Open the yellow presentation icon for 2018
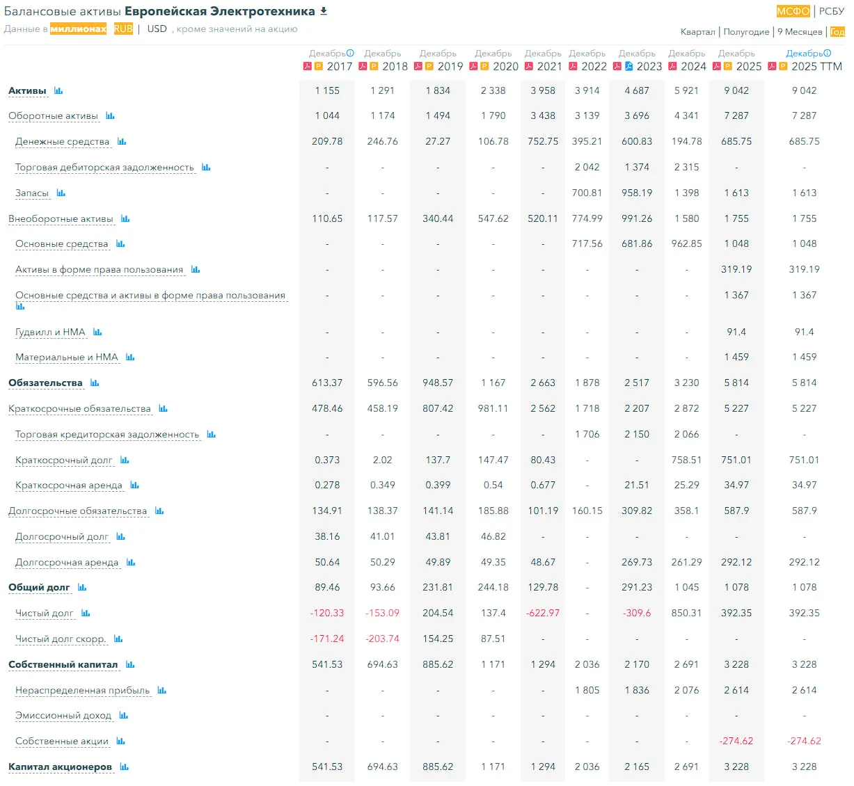 tap(374, 67)
